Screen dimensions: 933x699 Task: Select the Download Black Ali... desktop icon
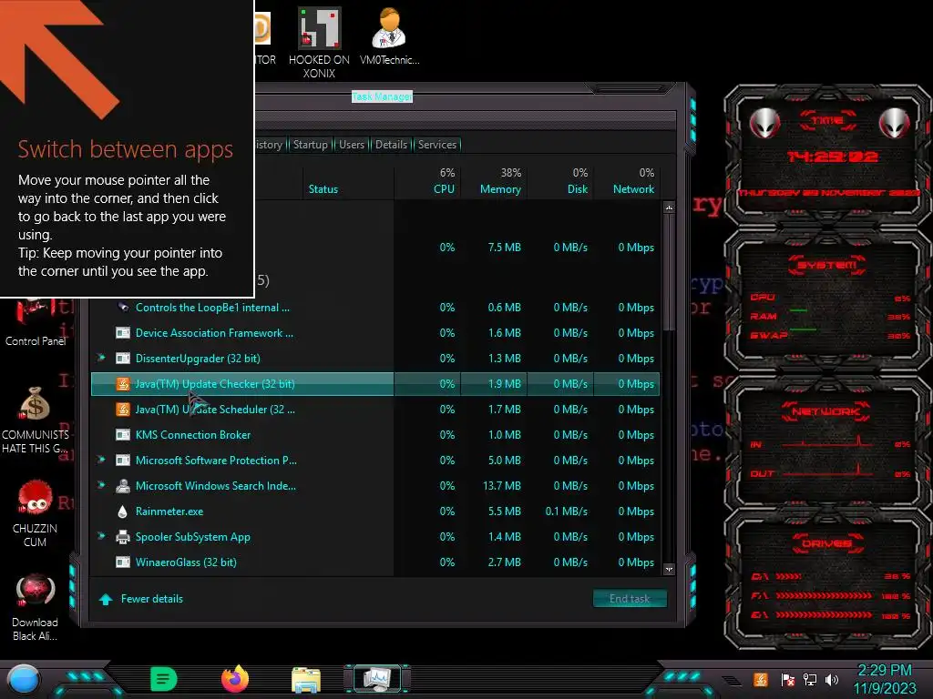pyautogui.click(x=36, y=607)
